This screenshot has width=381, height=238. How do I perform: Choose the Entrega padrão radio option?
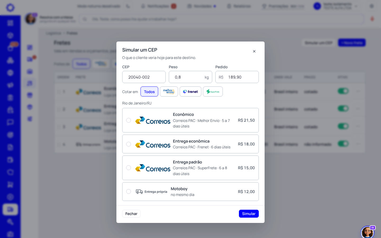tap(129, 168)
